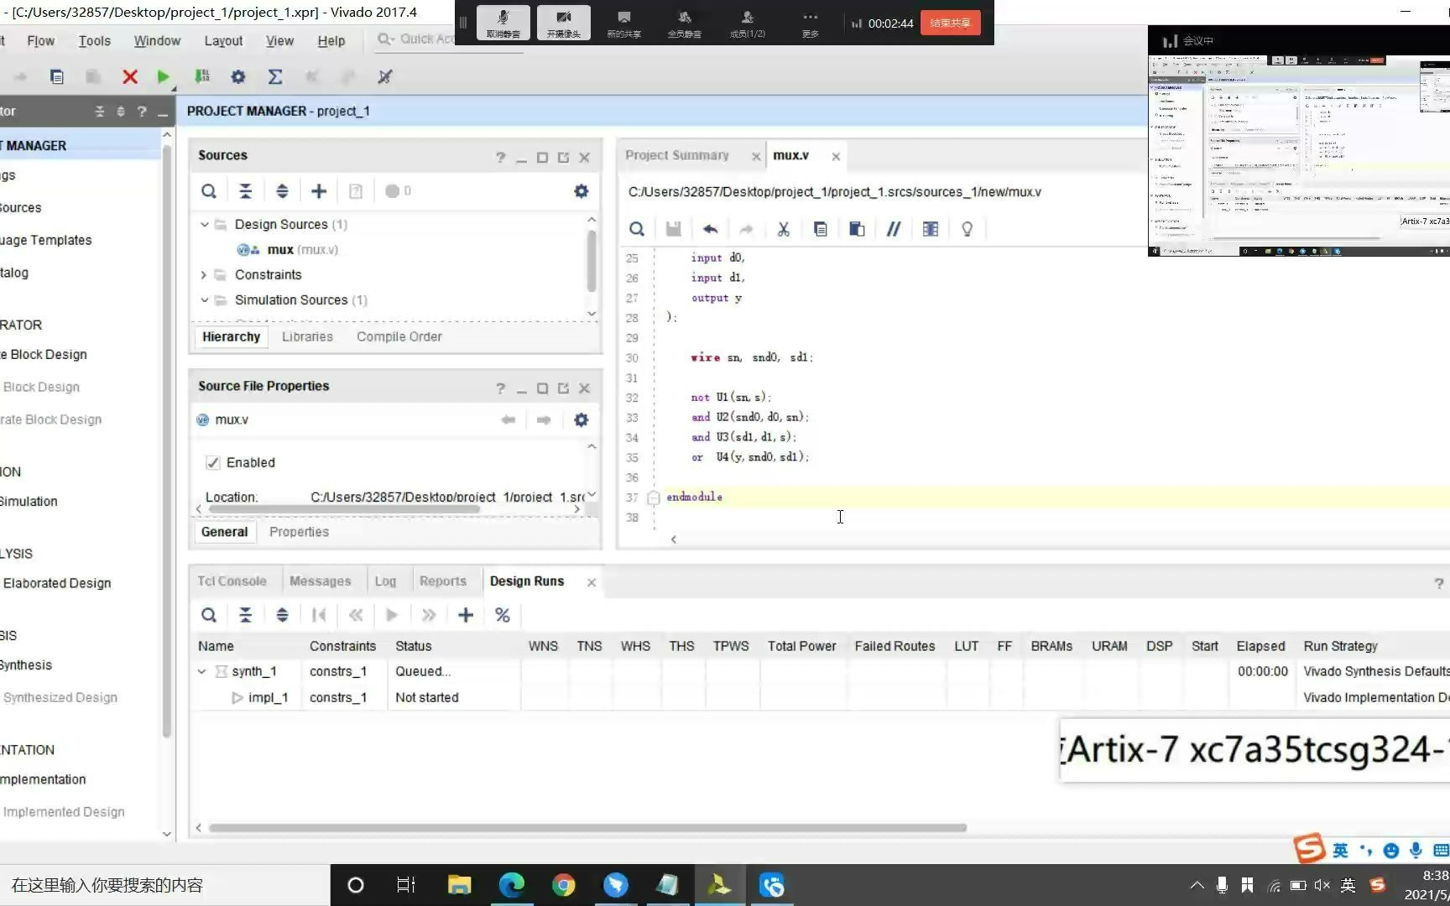Click the red end-sharing button in meeting bar
Screen dimensions: 1450x906
coord(950,23)
